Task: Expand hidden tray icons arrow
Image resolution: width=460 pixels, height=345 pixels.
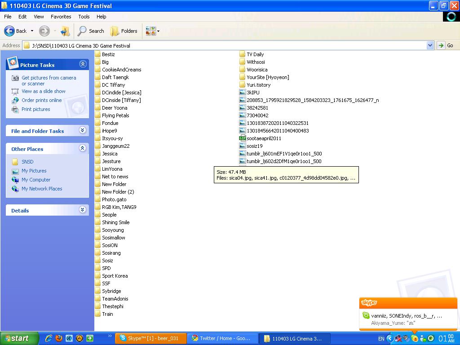Action: (x=390, y=339)
